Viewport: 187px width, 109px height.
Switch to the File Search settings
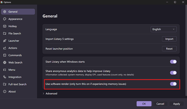click(x=15, y=34)
